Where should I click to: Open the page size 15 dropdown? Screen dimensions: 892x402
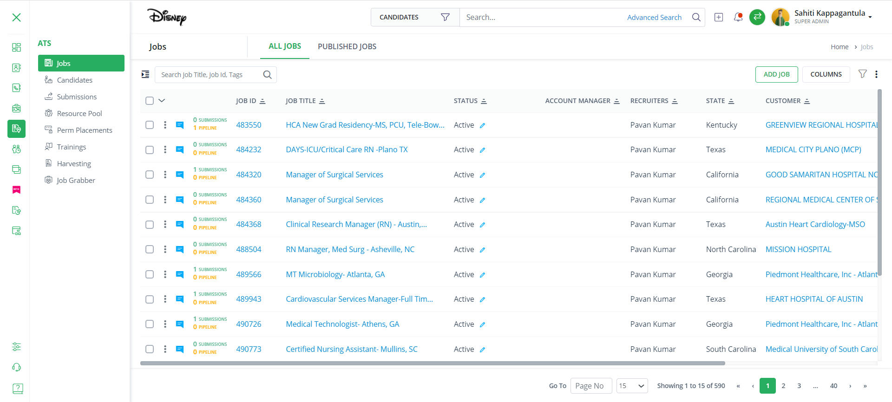pos(632,386)
